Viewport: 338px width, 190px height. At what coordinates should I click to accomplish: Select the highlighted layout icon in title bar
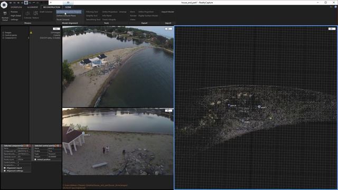(26, 3)
